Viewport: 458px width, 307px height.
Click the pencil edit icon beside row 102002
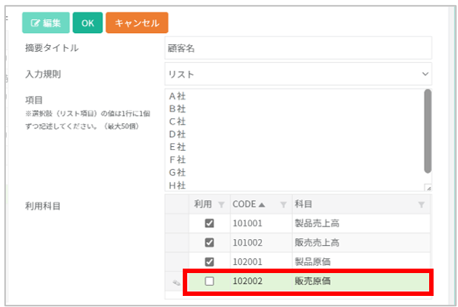(x=176, y=282)
